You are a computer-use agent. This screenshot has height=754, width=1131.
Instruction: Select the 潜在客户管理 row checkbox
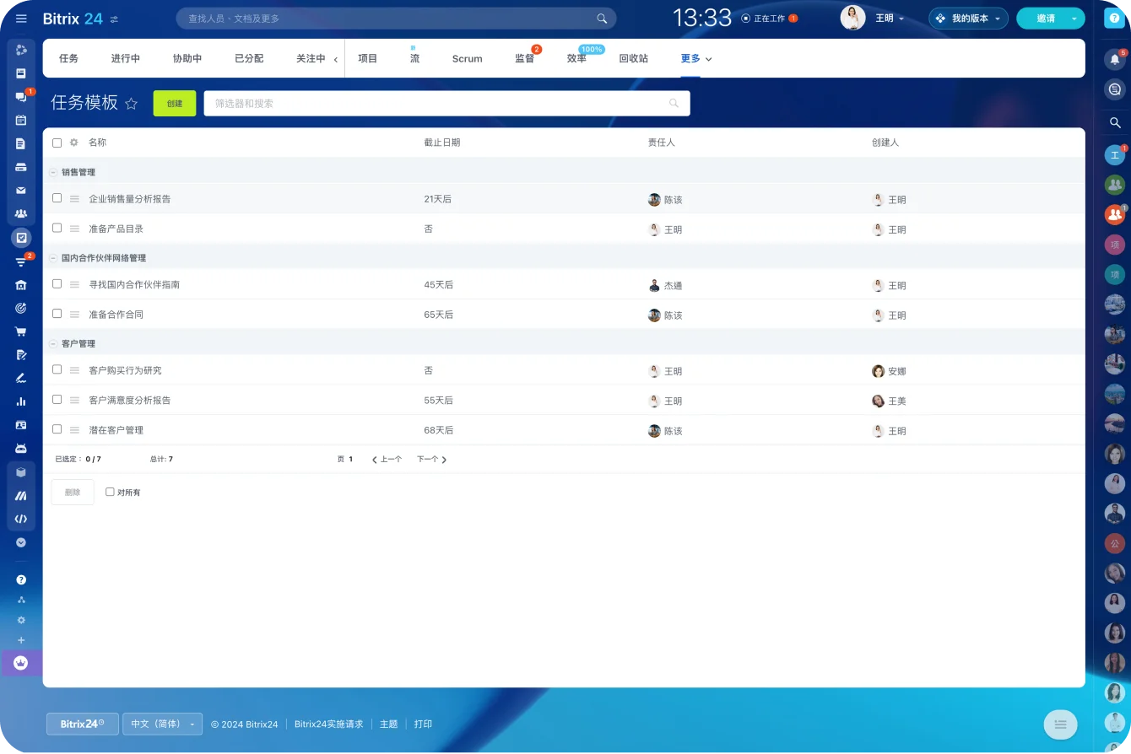click(x=57, y=429)
